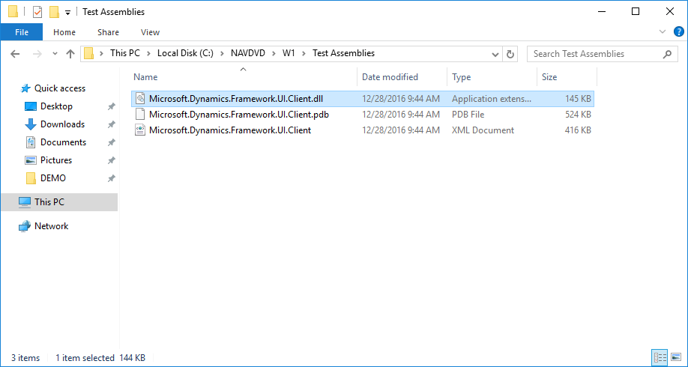Open Customize Quick Access Toolbar dropdown

67,13
